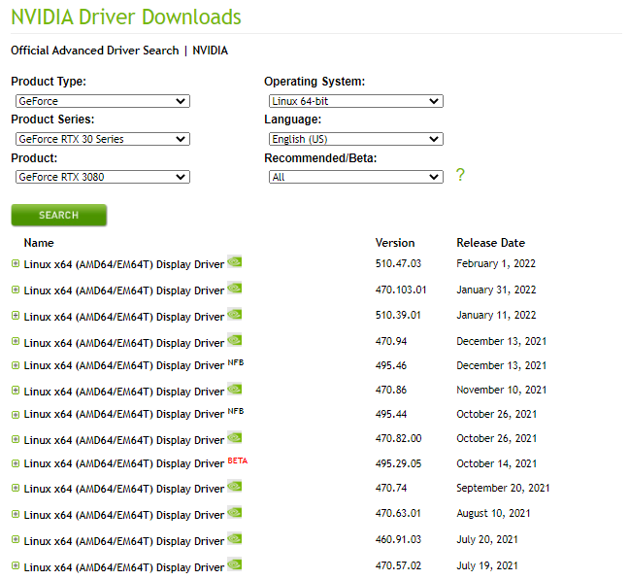
Task: Click the Release Date column header
Action: tap(490, 243)
